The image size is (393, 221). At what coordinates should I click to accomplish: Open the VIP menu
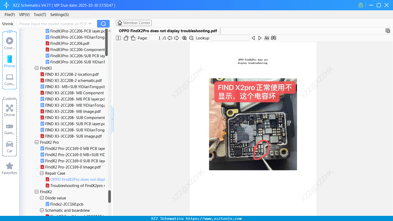click(x=24, y=15)
